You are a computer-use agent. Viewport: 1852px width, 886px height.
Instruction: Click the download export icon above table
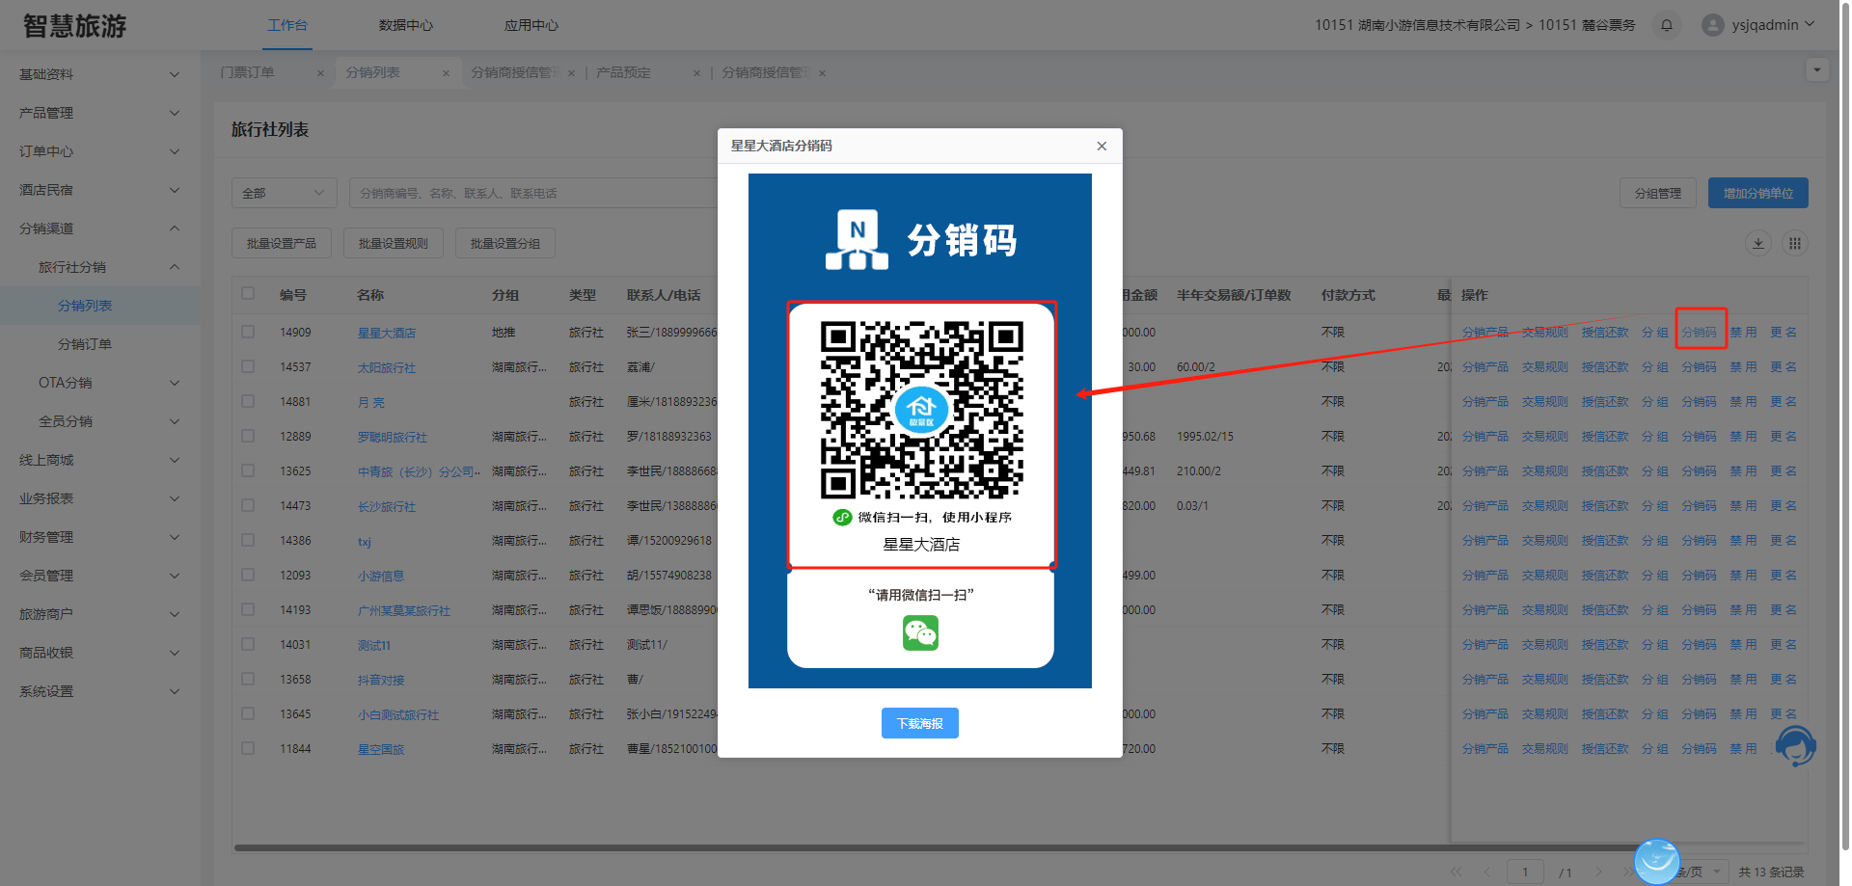pos(1758,243)
